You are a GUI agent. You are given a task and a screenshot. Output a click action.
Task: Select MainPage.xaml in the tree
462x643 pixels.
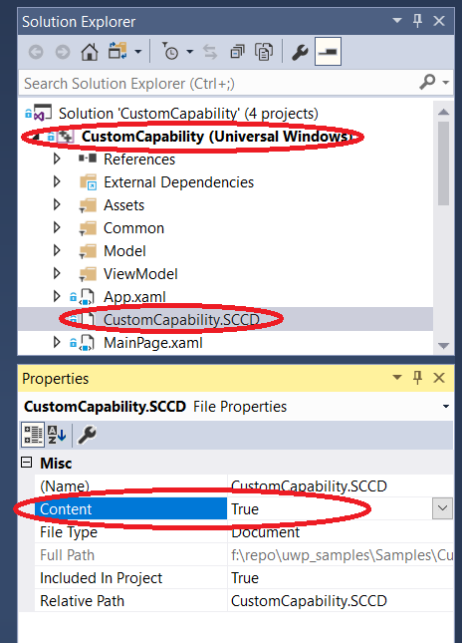point(152,342)
